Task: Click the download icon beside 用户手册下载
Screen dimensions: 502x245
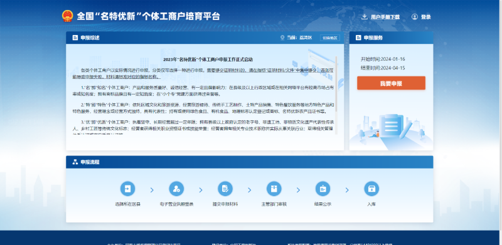Action: (x=365, y=17)
